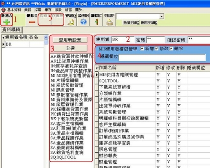
Task: Open the dropdown next to 列印P
Action: click(x=162, y=16)
